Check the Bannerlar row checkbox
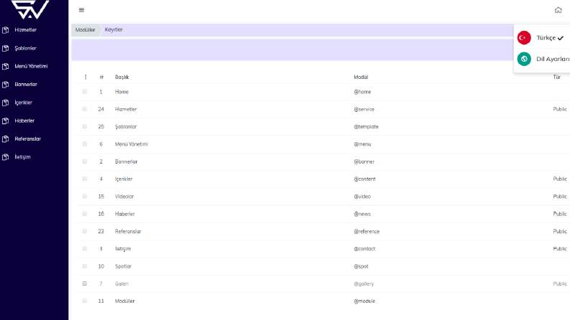 (x=85, y=161)
